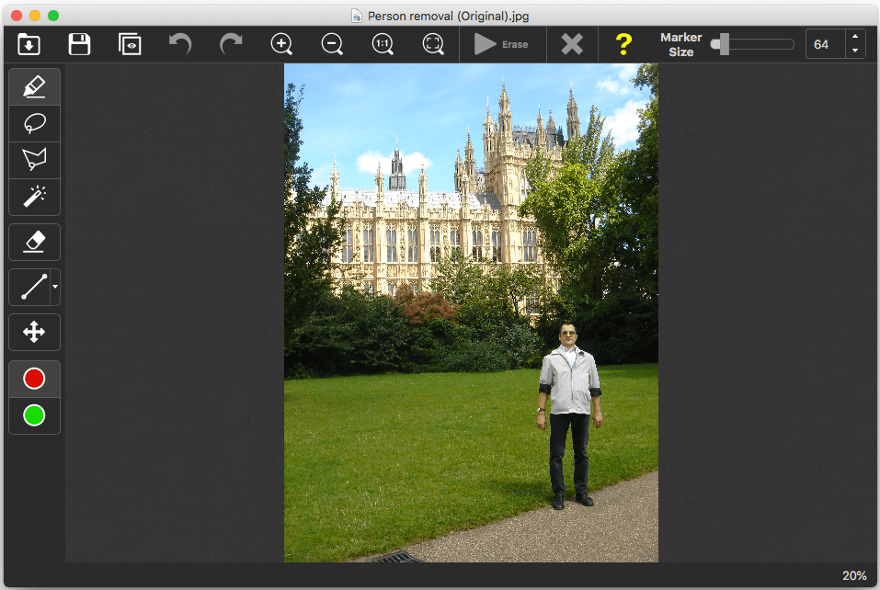880x590 pixels.
Task: Decrease the marker size with the down arrow
Action: pyautogui.click(x=855, y=51)
